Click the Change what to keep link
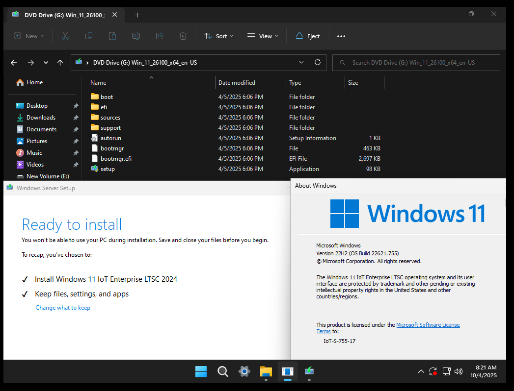Screen dimensions: 514x391 click(63, 308)
